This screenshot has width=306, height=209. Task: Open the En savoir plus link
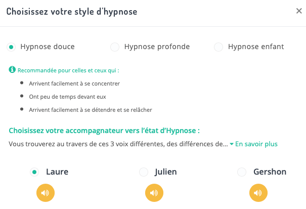(x=256, y=144)
